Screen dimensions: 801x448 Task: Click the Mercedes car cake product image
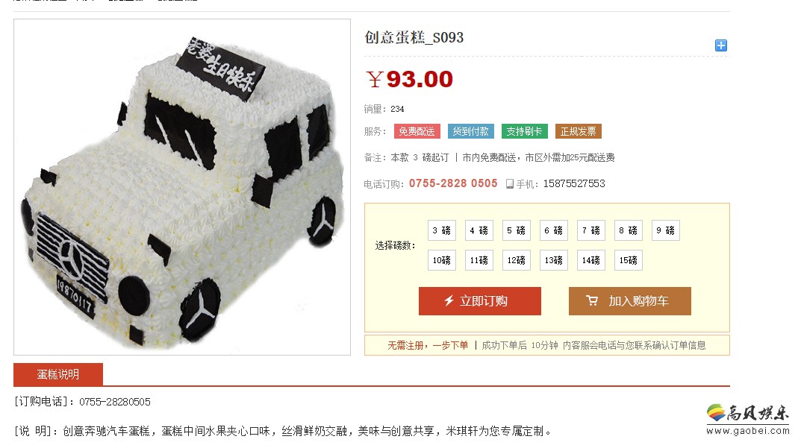point(182,187)
